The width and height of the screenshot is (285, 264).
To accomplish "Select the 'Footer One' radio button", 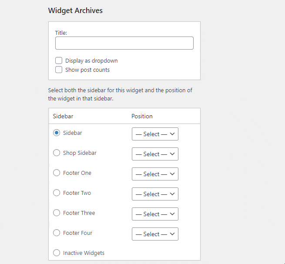I will click(x=57, y=173).
